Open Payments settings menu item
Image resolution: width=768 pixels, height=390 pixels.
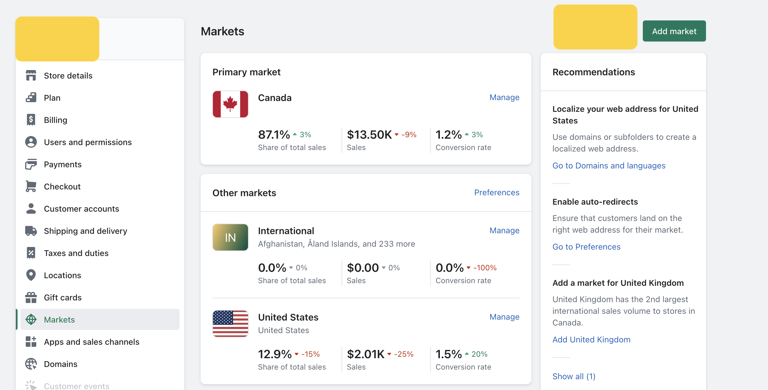pos(63,165)
